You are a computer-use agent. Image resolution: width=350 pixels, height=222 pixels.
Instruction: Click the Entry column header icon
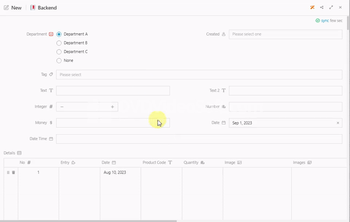[x=73, y=162]
